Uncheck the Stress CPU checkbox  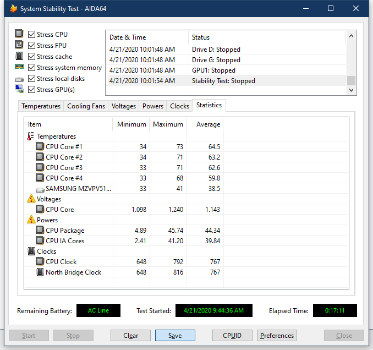click(32, 35)
